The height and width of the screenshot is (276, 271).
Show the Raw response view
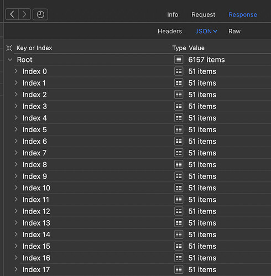234,31
